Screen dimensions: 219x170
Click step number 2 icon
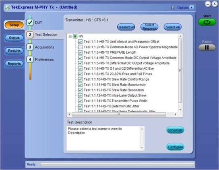tap(30, 34)
